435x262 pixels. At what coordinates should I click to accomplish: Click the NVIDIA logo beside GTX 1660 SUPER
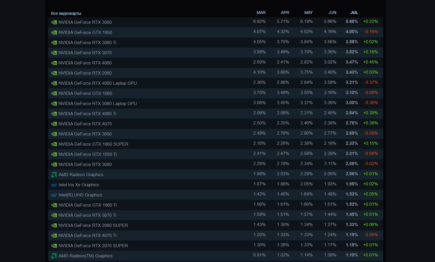pos(54,144)
